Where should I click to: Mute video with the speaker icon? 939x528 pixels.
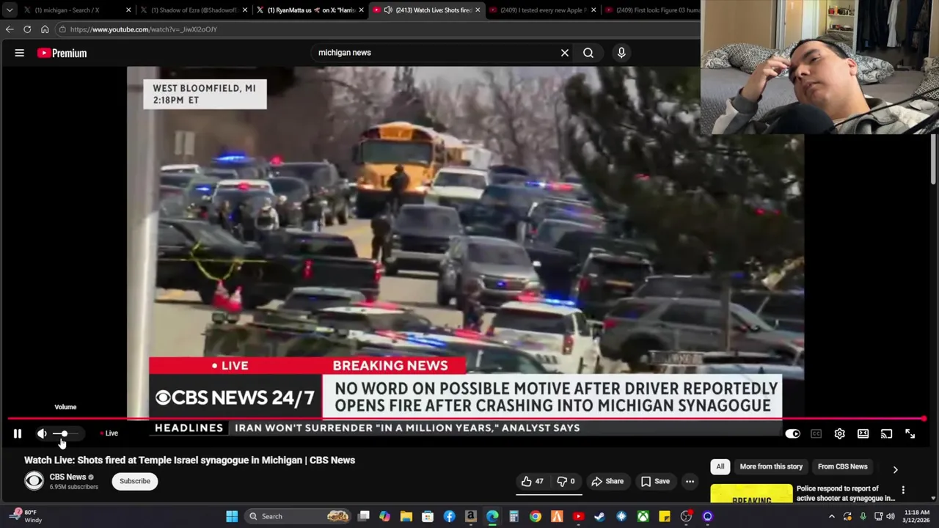(42, 433)
